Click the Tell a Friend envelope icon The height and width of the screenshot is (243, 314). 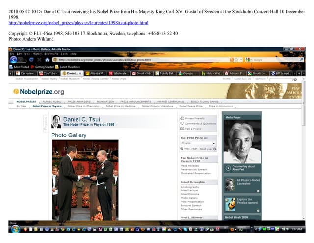tap(183, 128)
